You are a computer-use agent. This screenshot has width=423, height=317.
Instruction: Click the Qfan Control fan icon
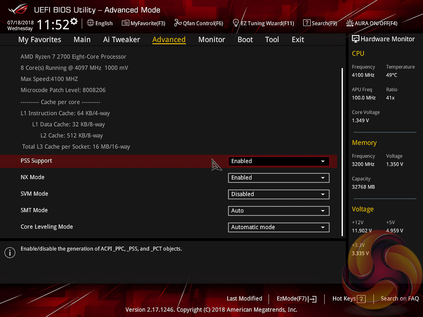point(178,23)
